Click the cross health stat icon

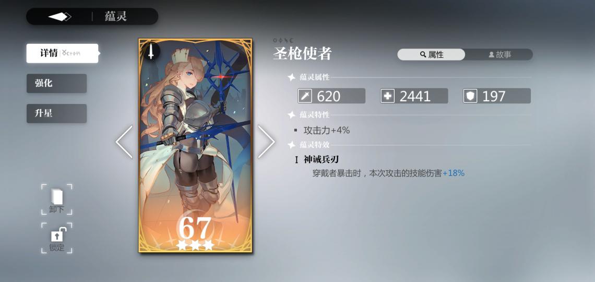[387, 96]
